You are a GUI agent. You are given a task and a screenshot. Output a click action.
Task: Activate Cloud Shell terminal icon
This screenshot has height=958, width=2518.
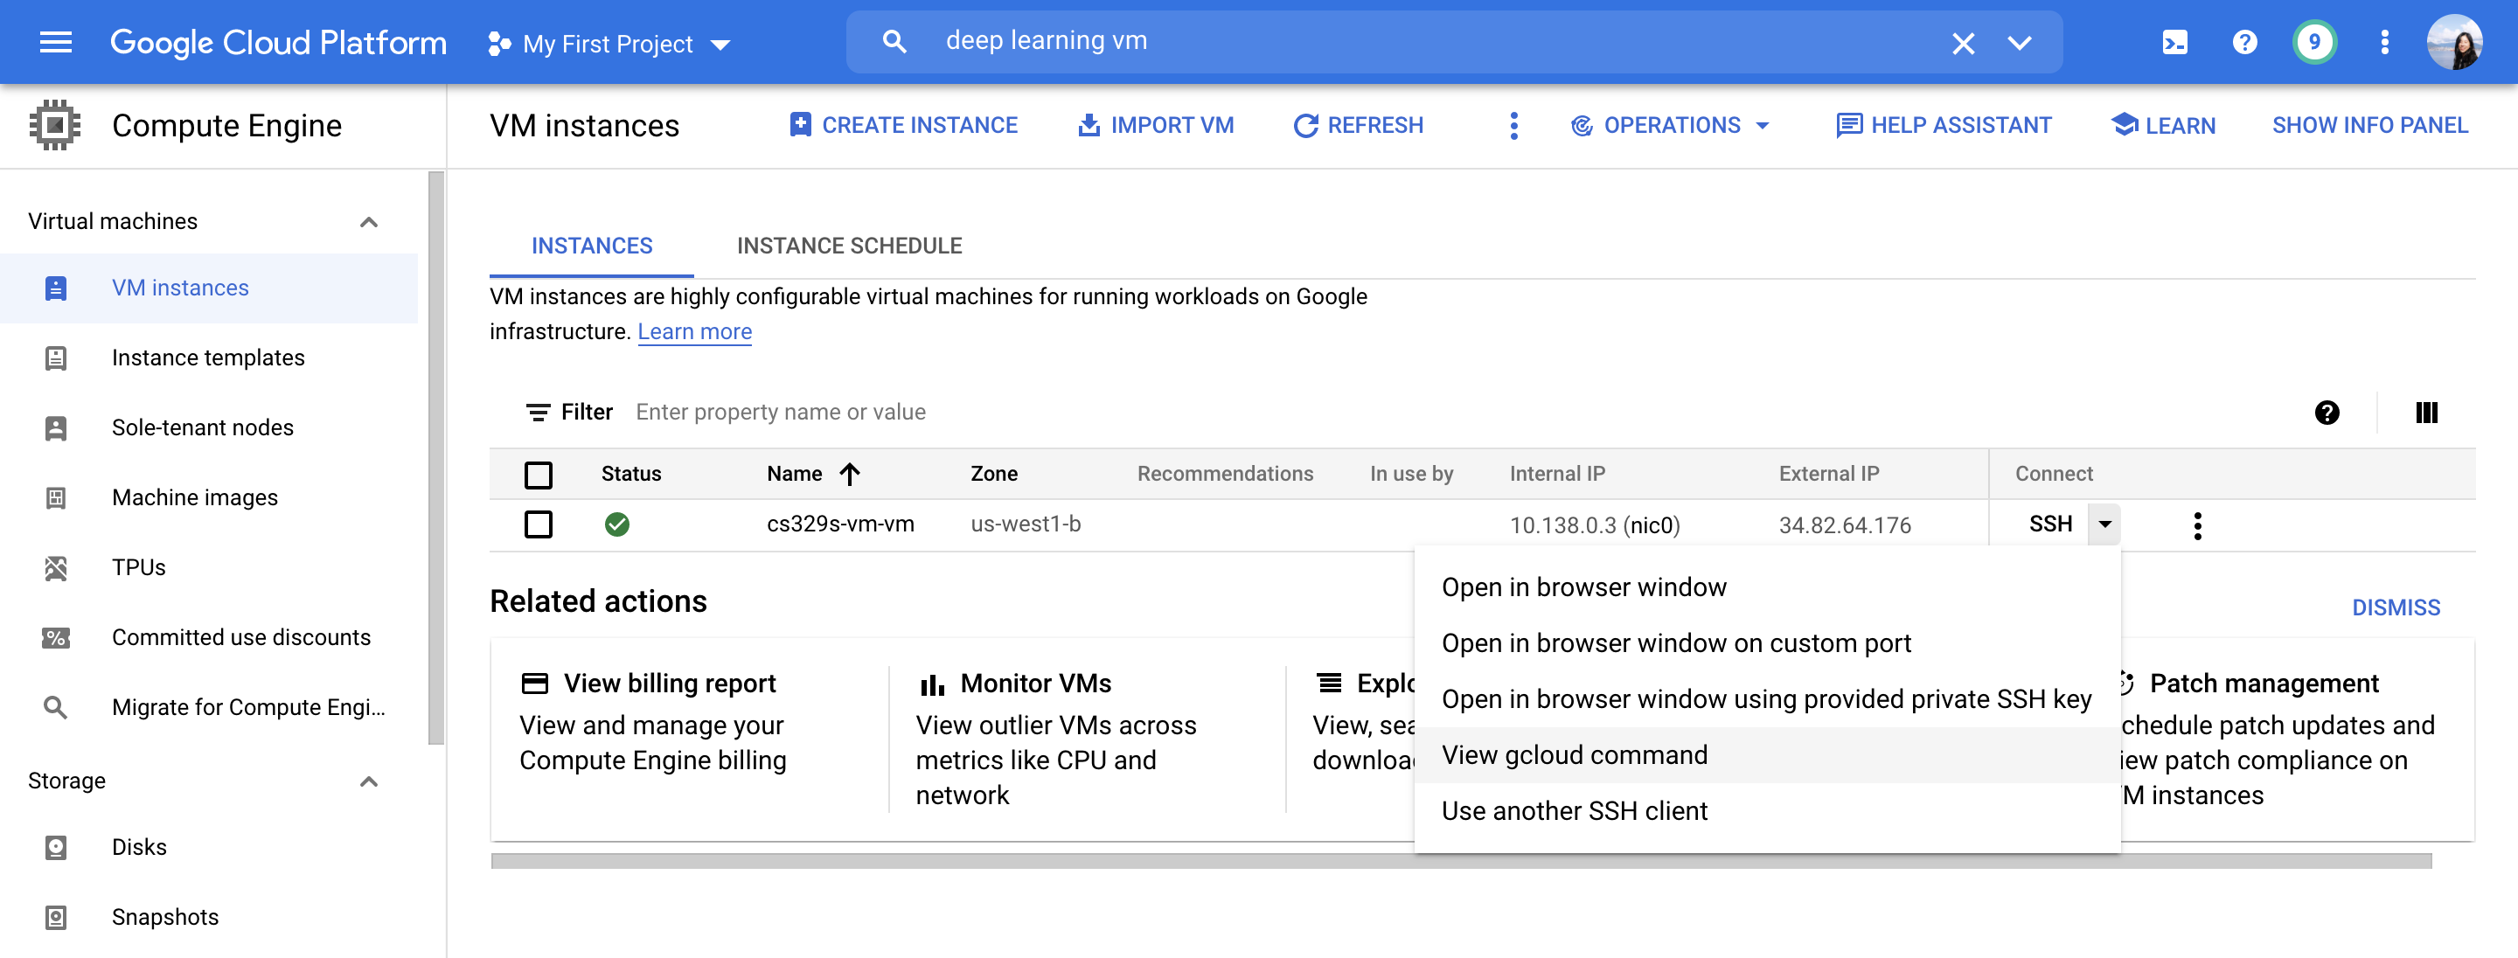tap(2174, 42)
